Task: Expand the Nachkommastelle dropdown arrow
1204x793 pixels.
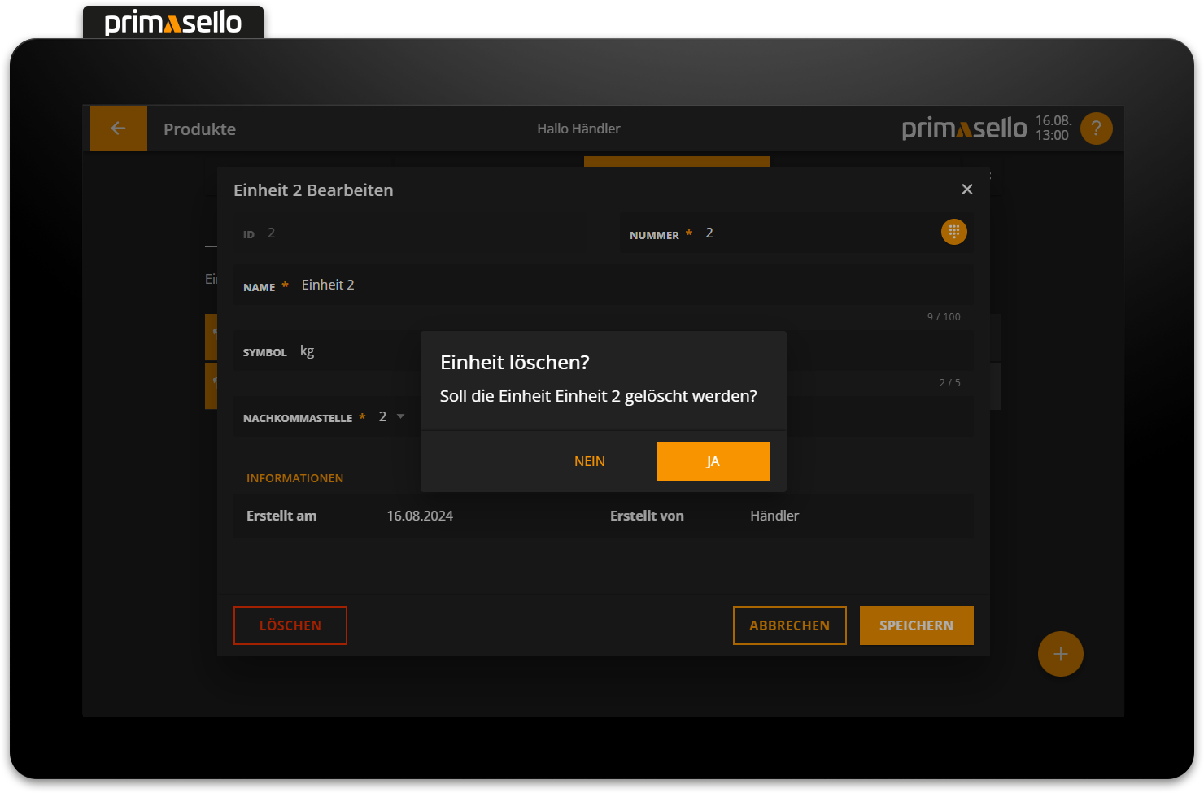Action: (400, 416)
